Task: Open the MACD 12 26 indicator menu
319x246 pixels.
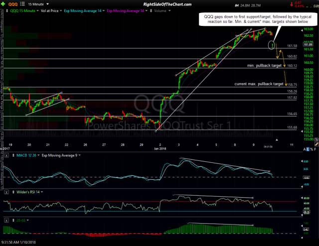Action: pyautogui.click(x=28, y=155)
